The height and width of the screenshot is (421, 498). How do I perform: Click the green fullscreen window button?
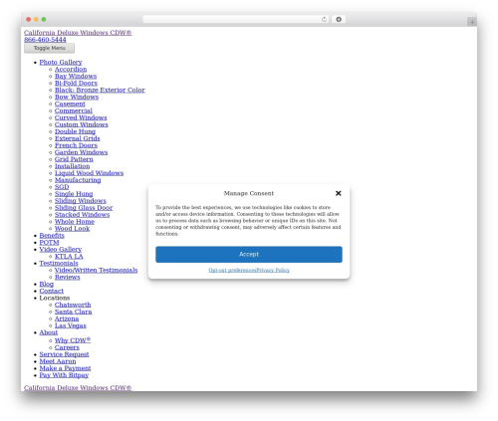[44, 19]
